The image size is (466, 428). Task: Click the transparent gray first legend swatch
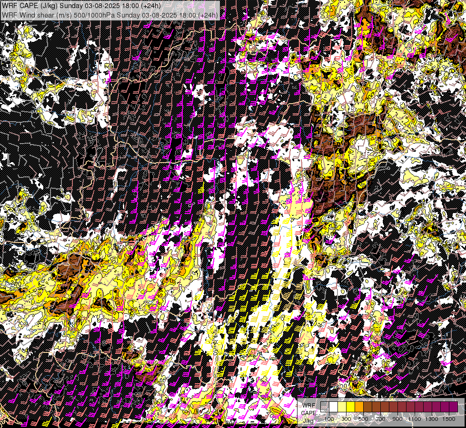point(325,407)
